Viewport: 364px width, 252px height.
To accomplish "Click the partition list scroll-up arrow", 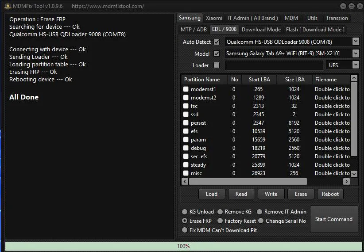I will [354, 78].
